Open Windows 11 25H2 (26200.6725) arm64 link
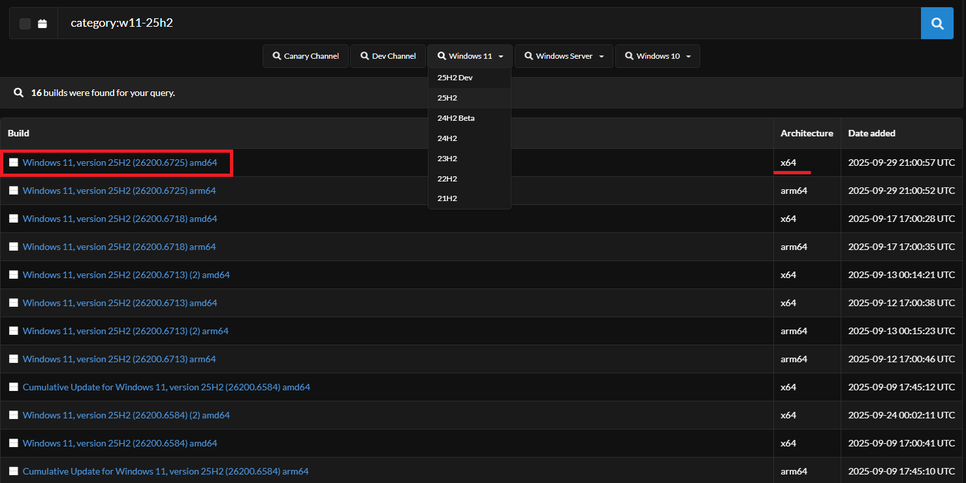 coord(120,191)
